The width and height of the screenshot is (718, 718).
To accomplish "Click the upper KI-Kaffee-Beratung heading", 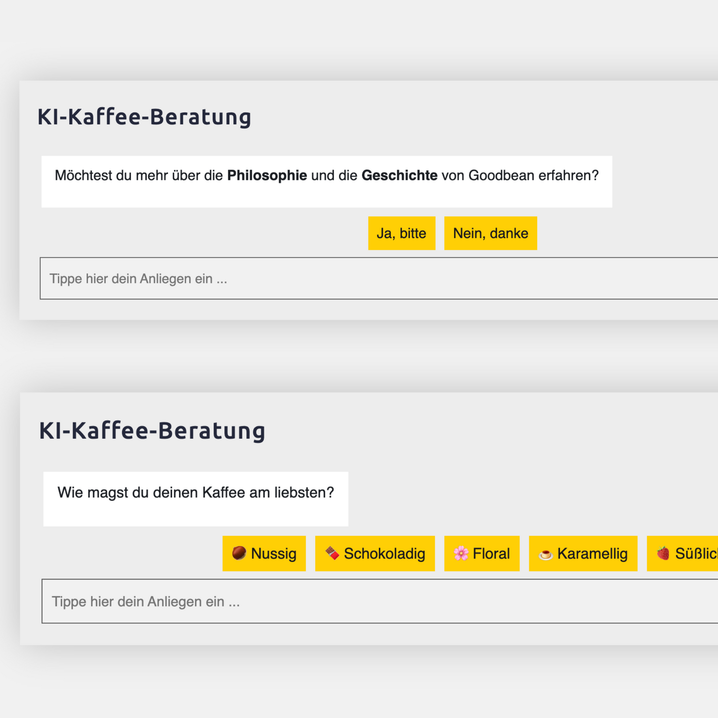I will point(145,117).
